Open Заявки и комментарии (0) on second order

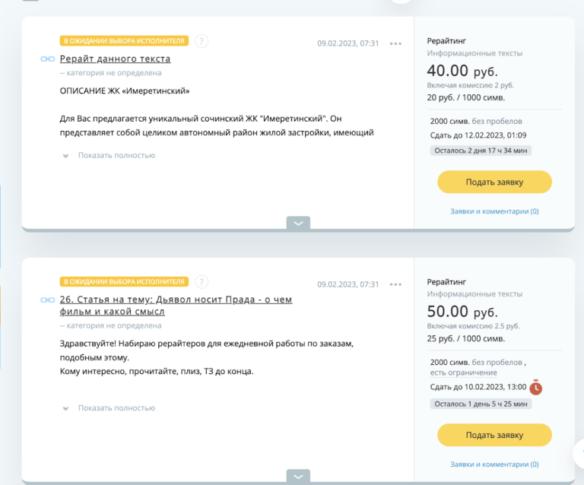point(494,464)
